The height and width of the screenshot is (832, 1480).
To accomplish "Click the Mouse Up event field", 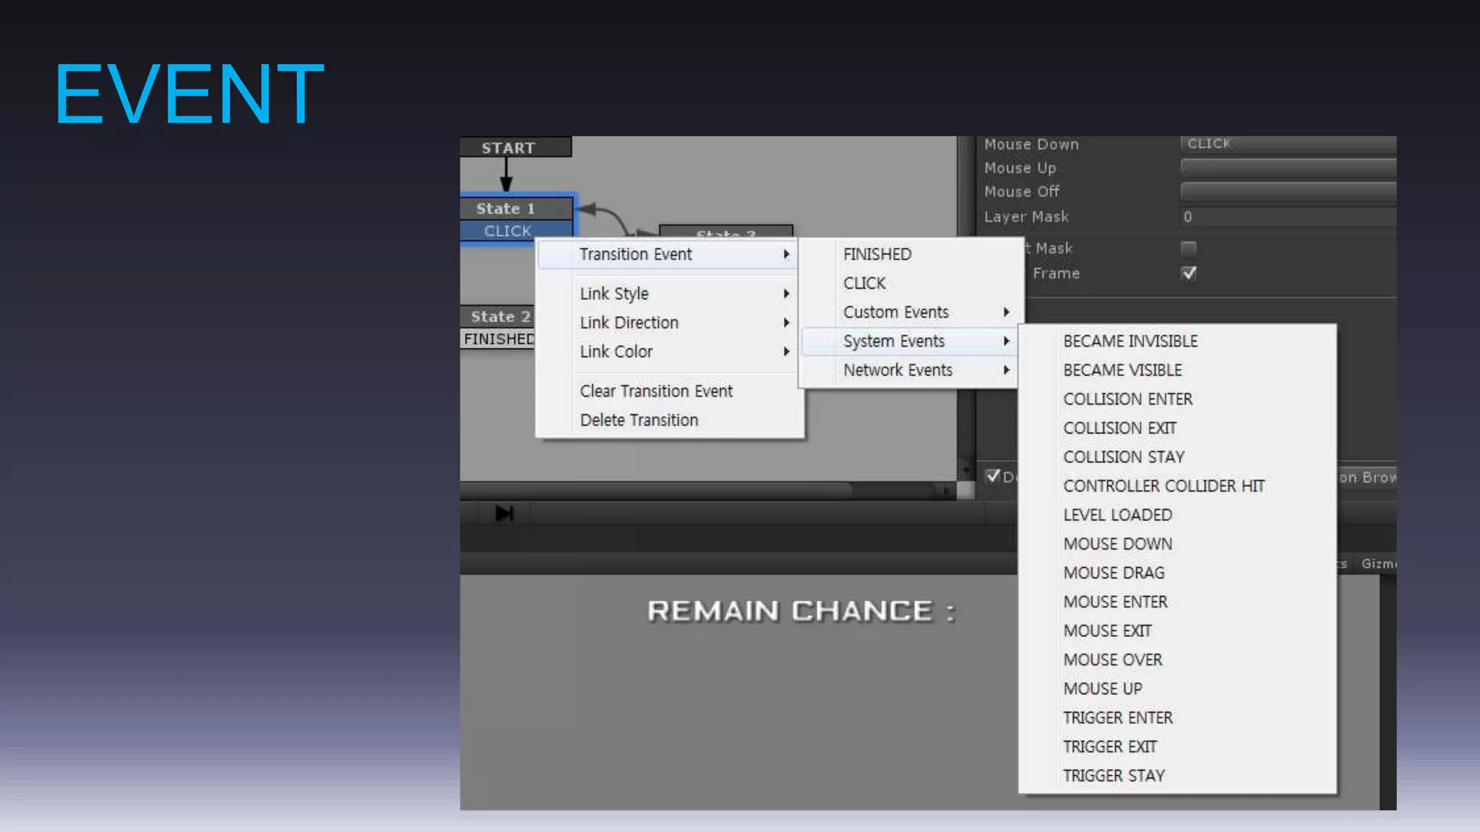I will 1288,168.
